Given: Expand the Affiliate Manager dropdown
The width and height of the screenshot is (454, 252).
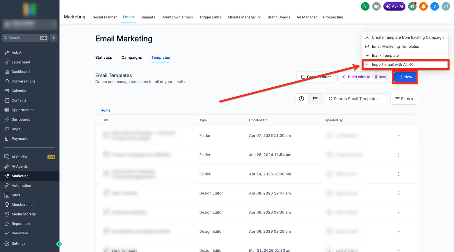Looking at the screenshot, I should 244,17.
